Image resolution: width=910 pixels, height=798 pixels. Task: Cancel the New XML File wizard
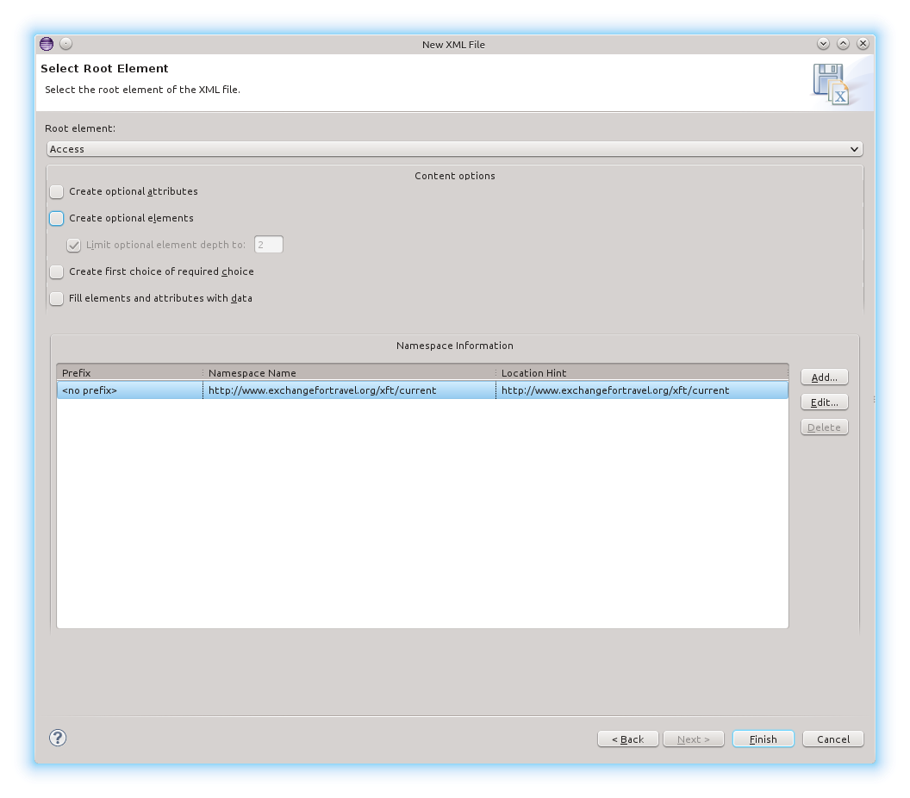[833, 739]
